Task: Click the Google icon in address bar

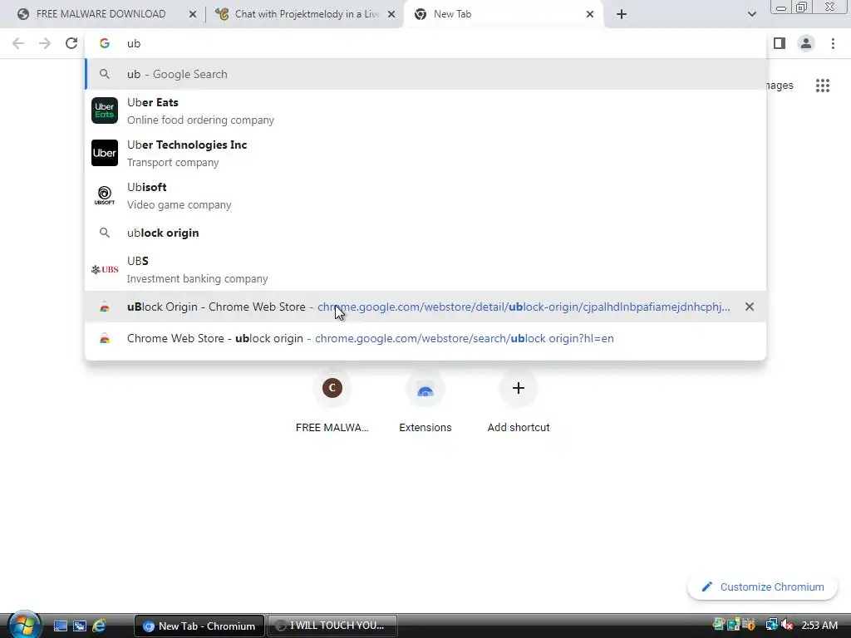Action: tap(105, 43)
